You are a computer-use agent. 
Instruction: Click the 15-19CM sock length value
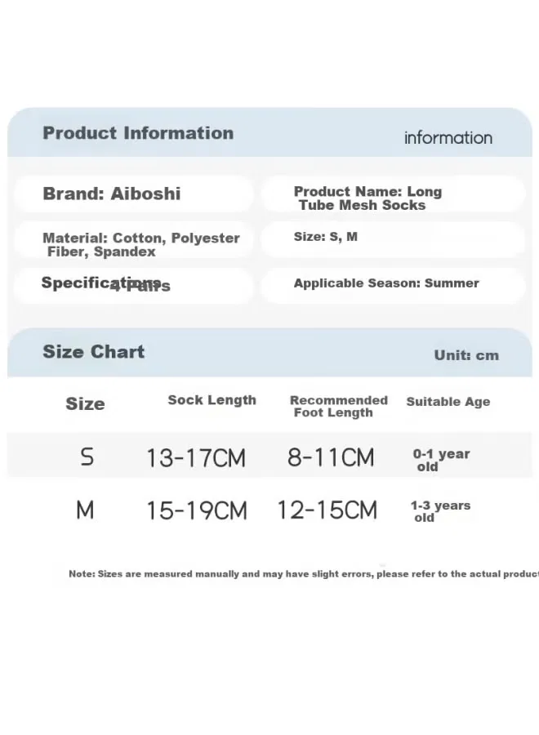pyautogui.click(x=197, y=510)
